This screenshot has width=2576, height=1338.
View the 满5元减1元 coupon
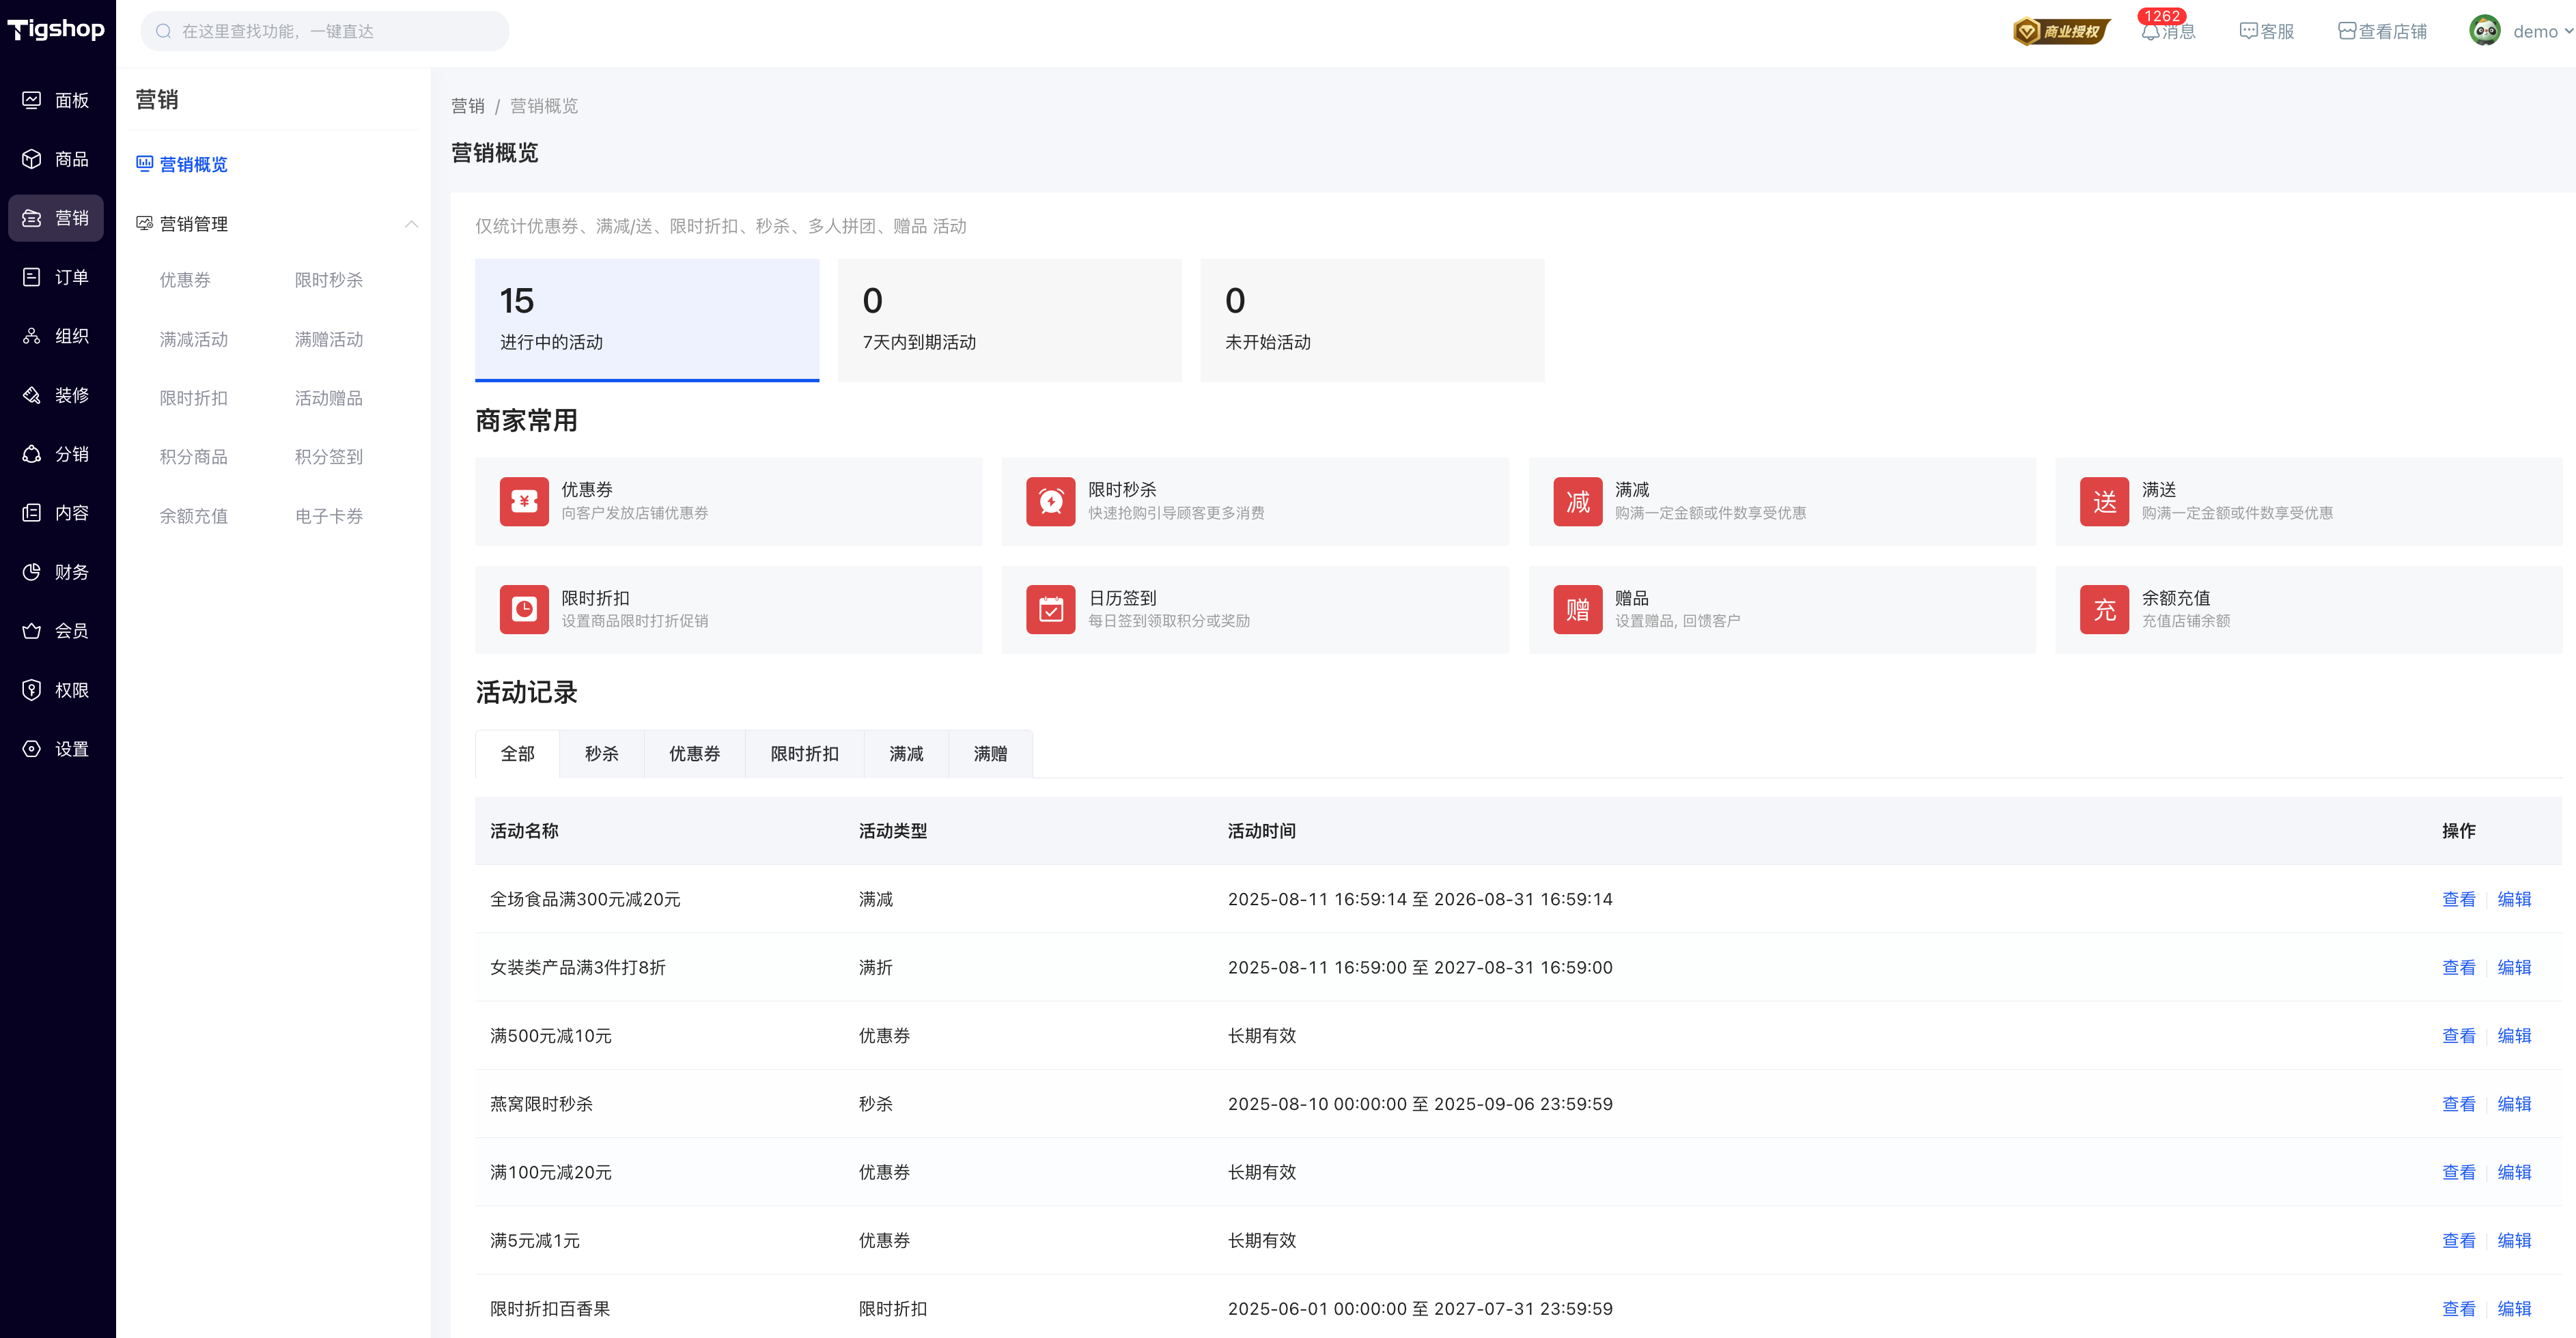[2459, 1240]
